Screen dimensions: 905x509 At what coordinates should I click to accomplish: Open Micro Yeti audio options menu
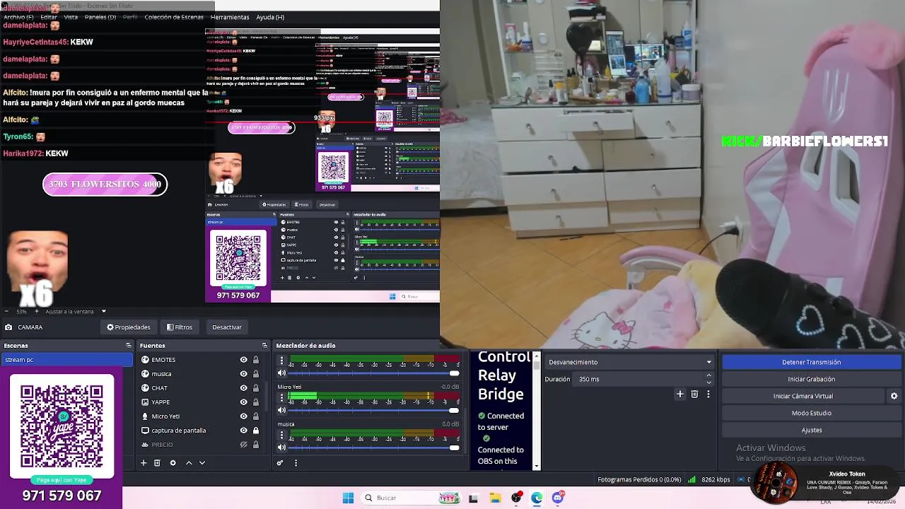pyautogui.click(x=281, y=398)
